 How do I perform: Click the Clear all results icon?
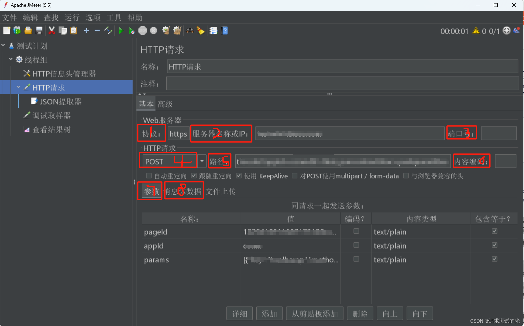(x=177, y=31)
